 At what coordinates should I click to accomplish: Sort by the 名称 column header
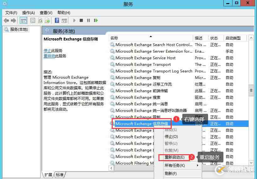[x=150, y=38]
